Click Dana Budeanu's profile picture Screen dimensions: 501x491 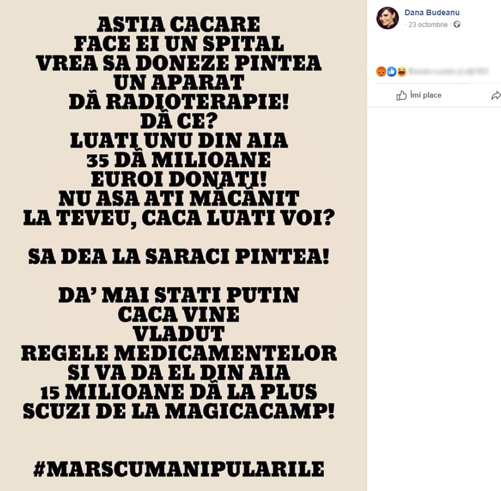click(388, 18)
